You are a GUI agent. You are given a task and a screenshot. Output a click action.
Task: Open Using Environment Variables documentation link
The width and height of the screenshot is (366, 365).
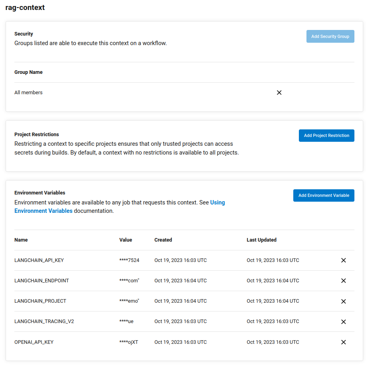pyautogui.click(x=119, y=206)
